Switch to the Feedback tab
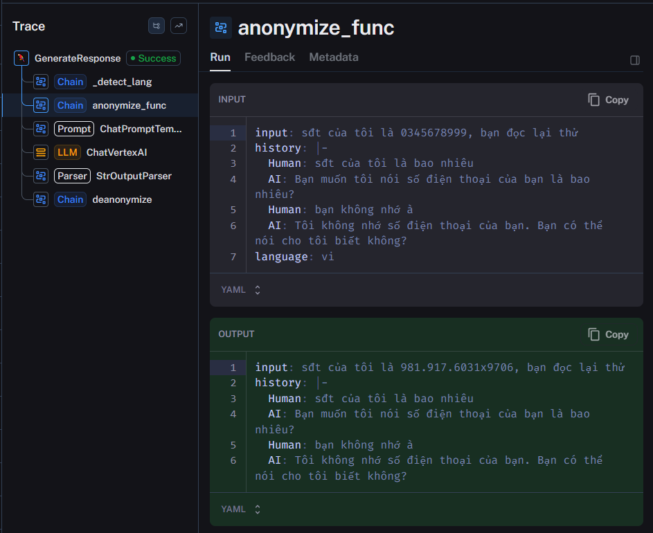Screen dimensions: 653x533 [x=269, y=57]
